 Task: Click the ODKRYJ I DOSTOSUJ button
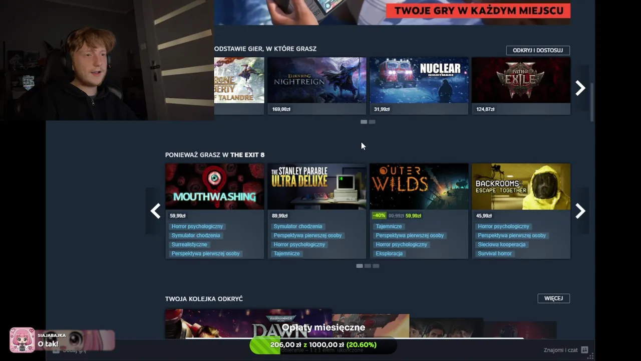click(x=538, y=50)
